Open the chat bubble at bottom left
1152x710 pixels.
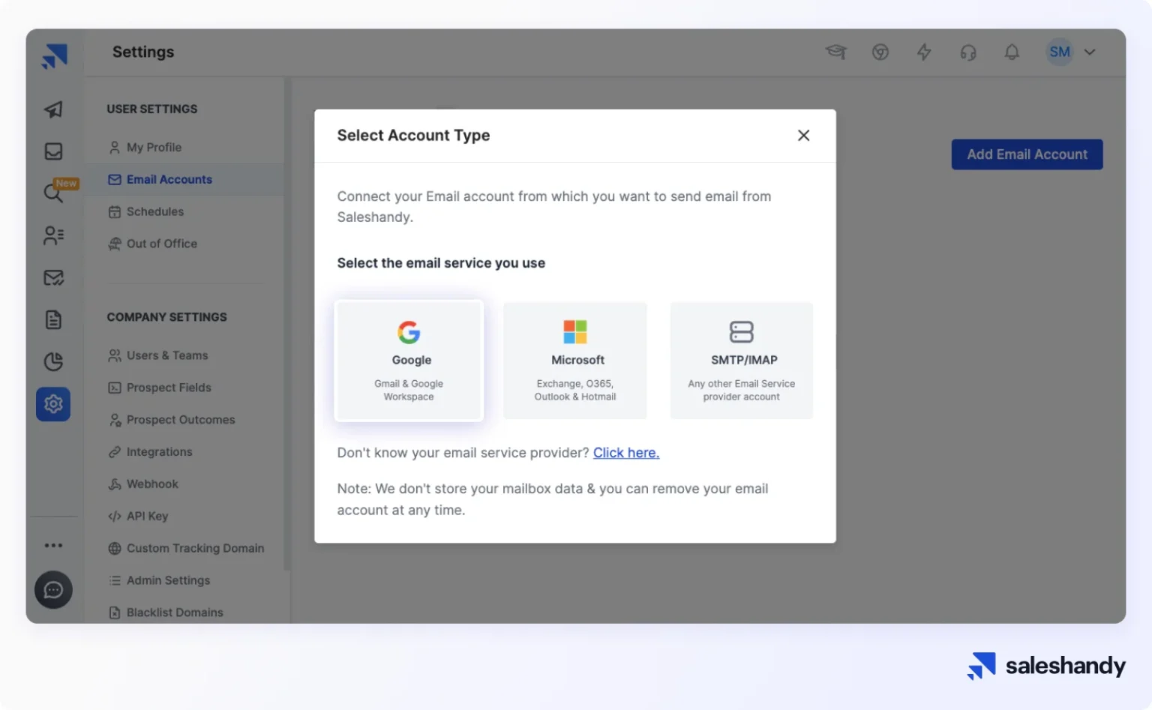tap(52, 590)
